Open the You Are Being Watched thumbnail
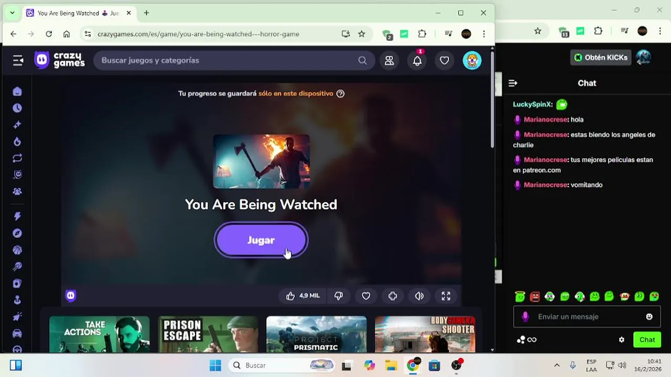The width and height of the screenshot is (671, 377). tap(261, 161)
